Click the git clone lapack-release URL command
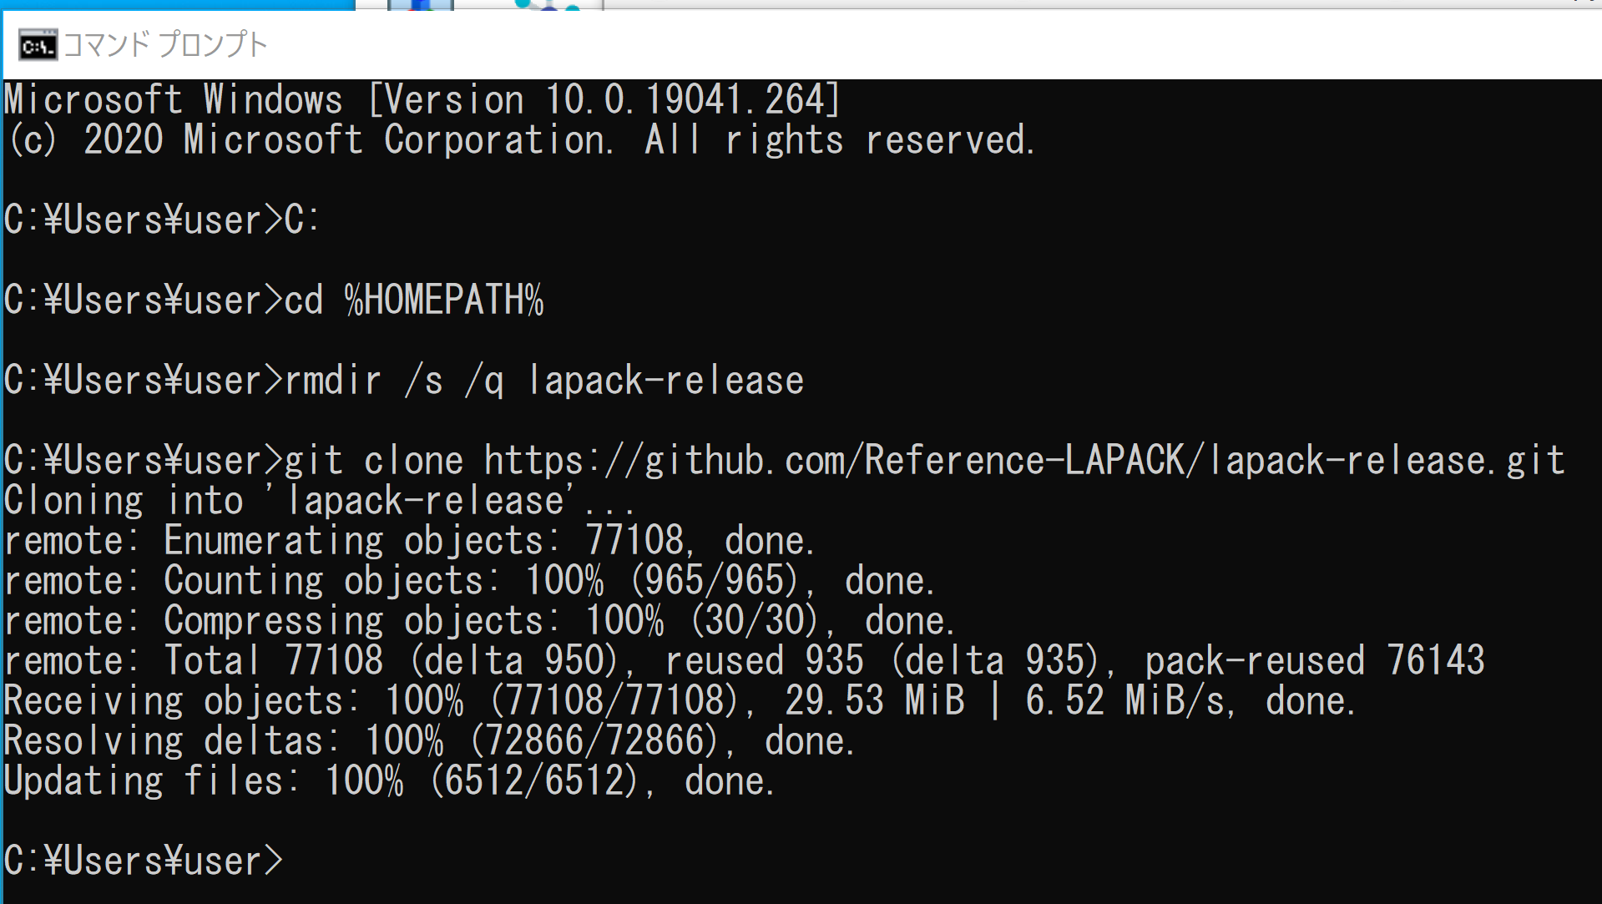1602x904 pixels. [784, 461]
